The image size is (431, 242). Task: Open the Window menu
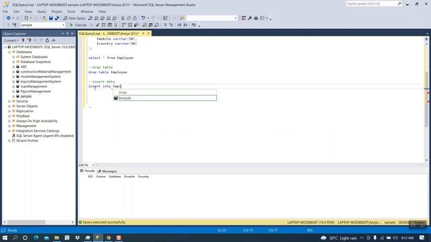[x=87, y=11]
